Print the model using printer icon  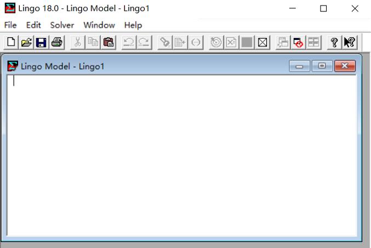[57, 42]
